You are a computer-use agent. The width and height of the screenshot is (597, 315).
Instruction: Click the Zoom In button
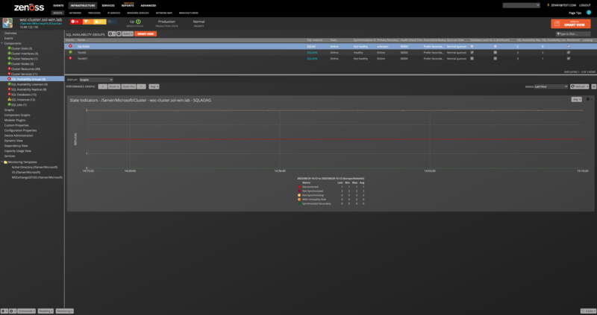[x=114, y=86]
